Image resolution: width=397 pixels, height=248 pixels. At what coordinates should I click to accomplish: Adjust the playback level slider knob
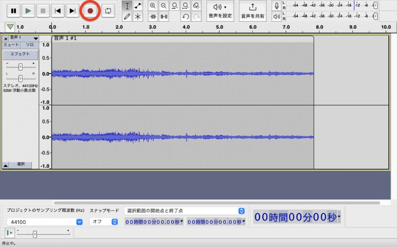376,16
